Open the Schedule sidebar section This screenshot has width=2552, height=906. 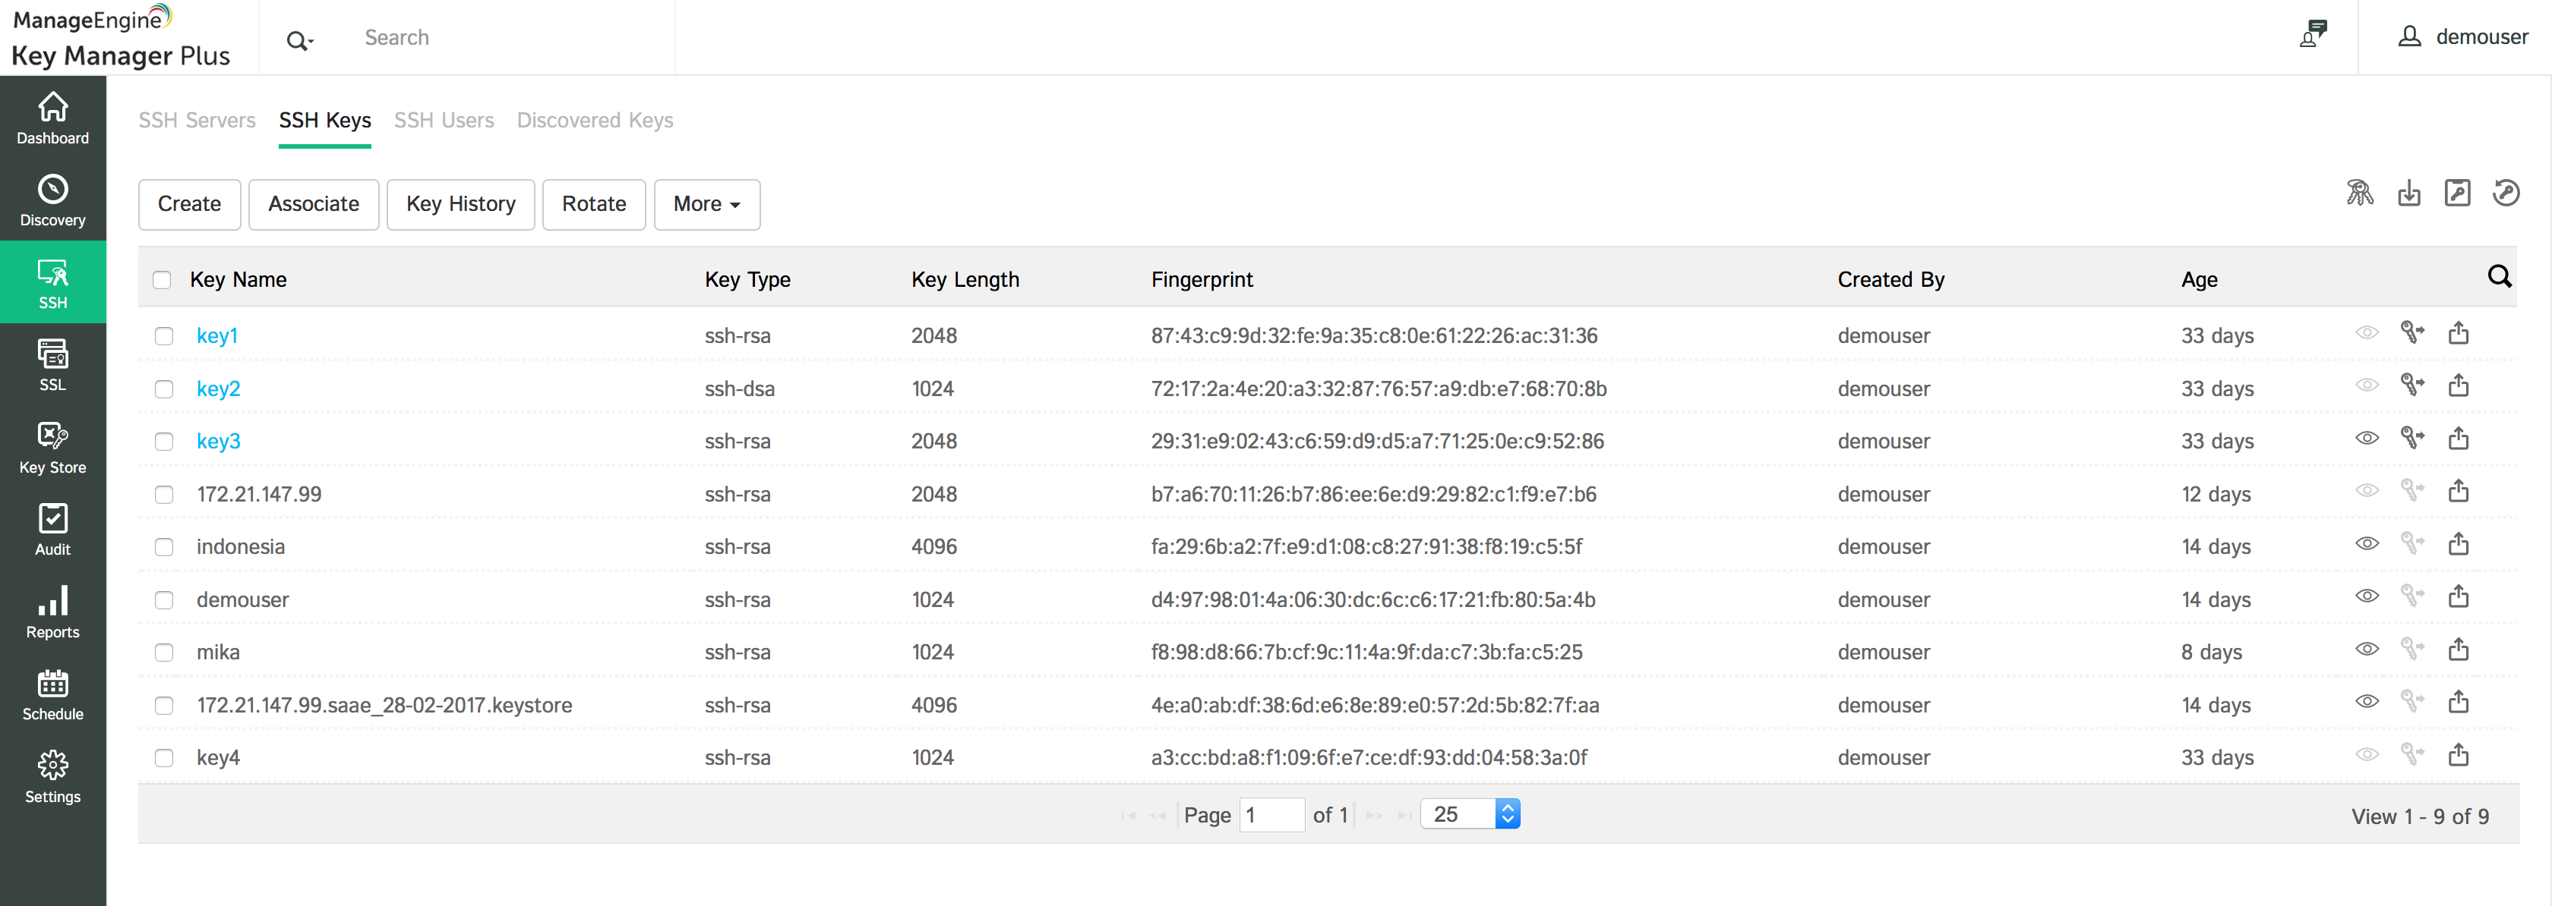pos(52,694)
